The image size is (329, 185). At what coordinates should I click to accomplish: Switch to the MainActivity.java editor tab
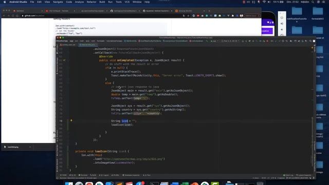(88, 45)
